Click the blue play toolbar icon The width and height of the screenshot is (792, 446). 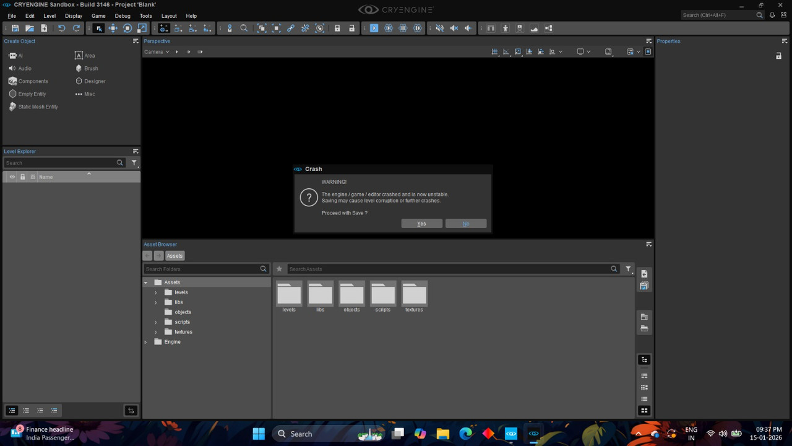tap(374, 28)
